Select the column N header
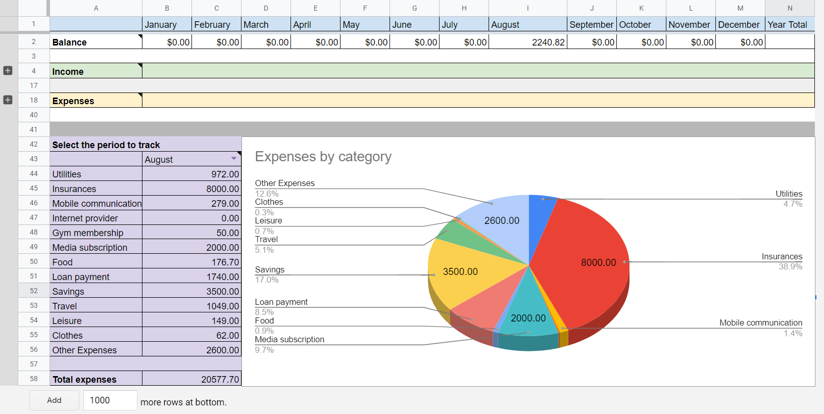 [790, 8]
